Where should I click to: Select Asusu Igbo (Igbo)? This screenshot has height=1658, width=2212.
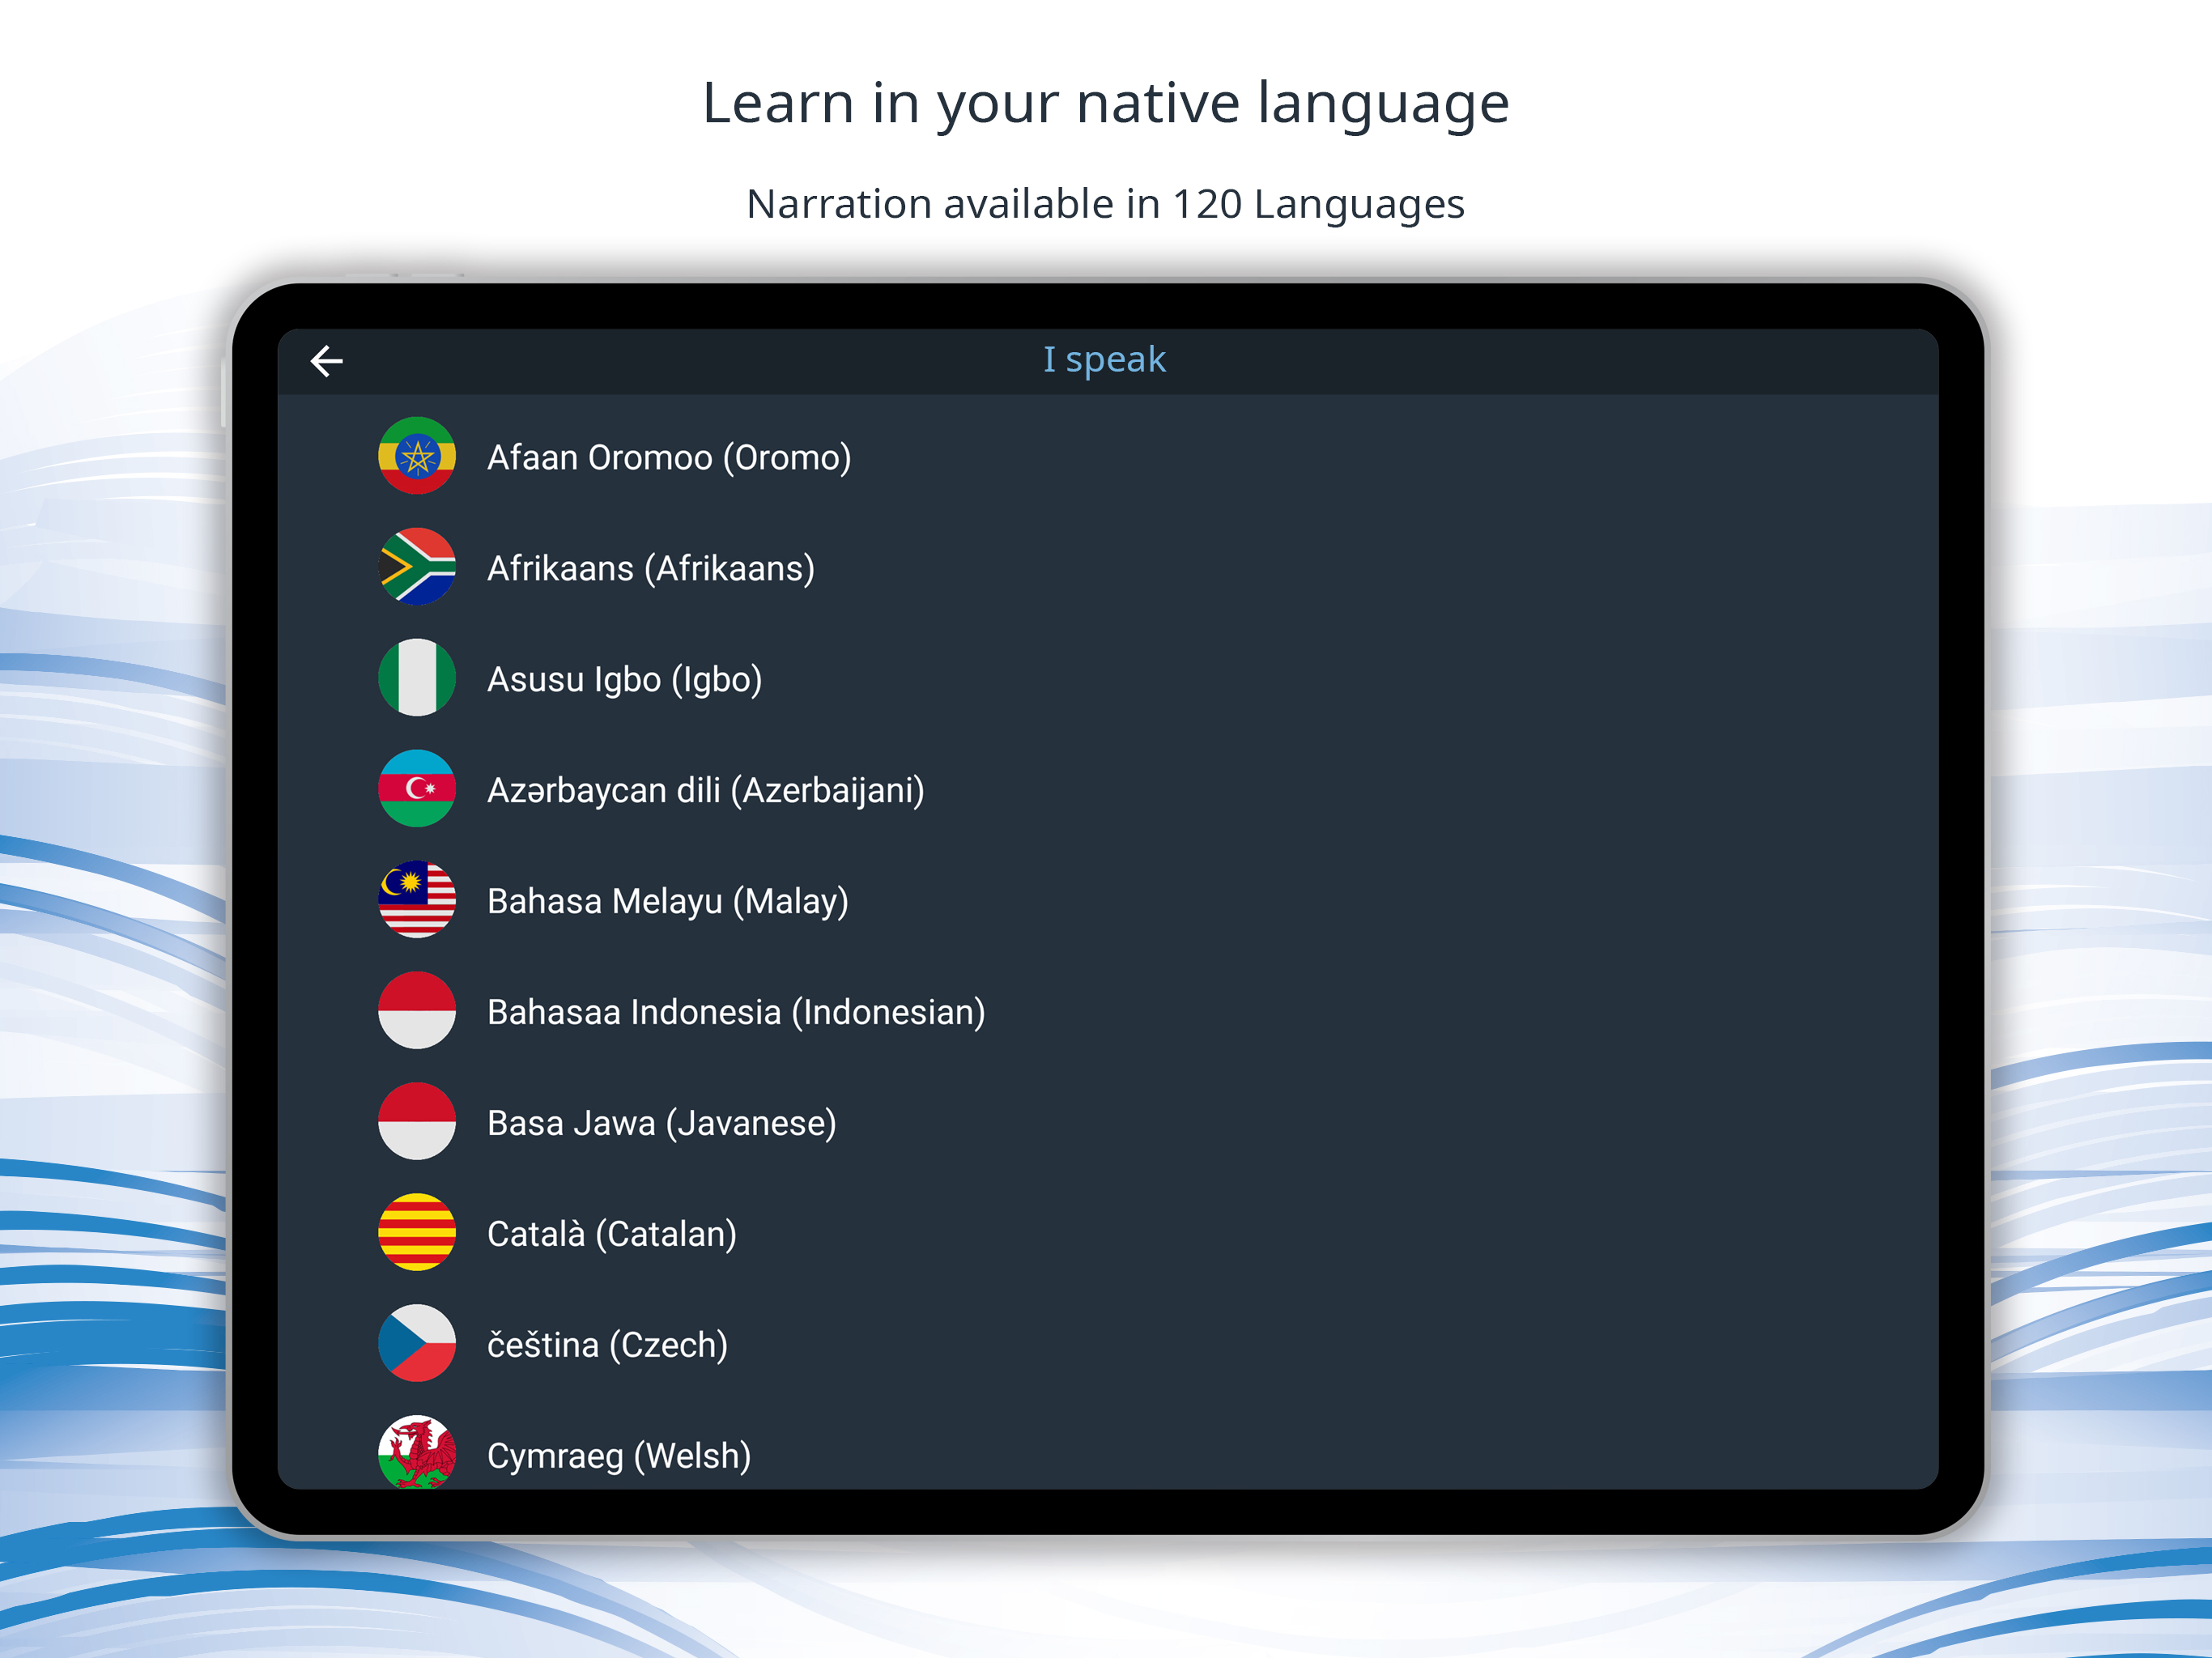click(625, 680)
